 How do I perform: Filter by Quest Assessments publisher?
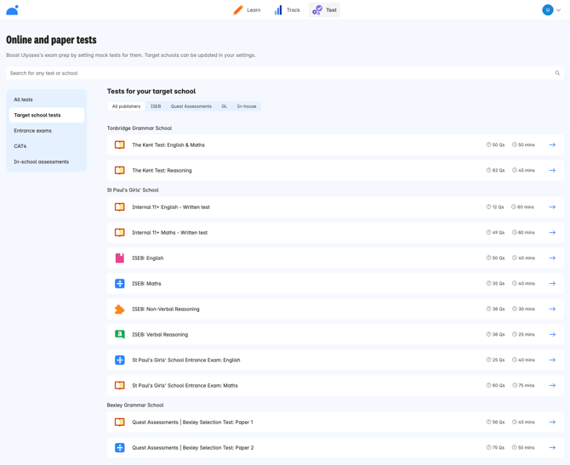click(x=191, y=106)
